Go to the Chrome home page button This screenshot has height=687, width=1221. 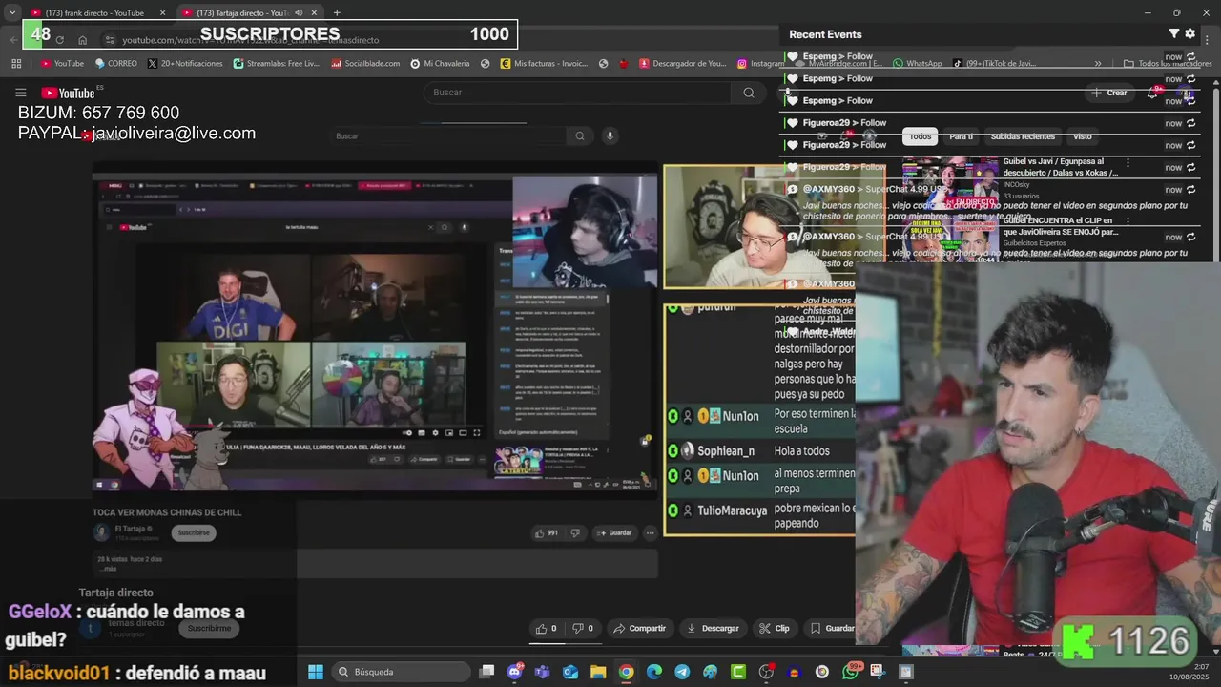tap(83, 40)
